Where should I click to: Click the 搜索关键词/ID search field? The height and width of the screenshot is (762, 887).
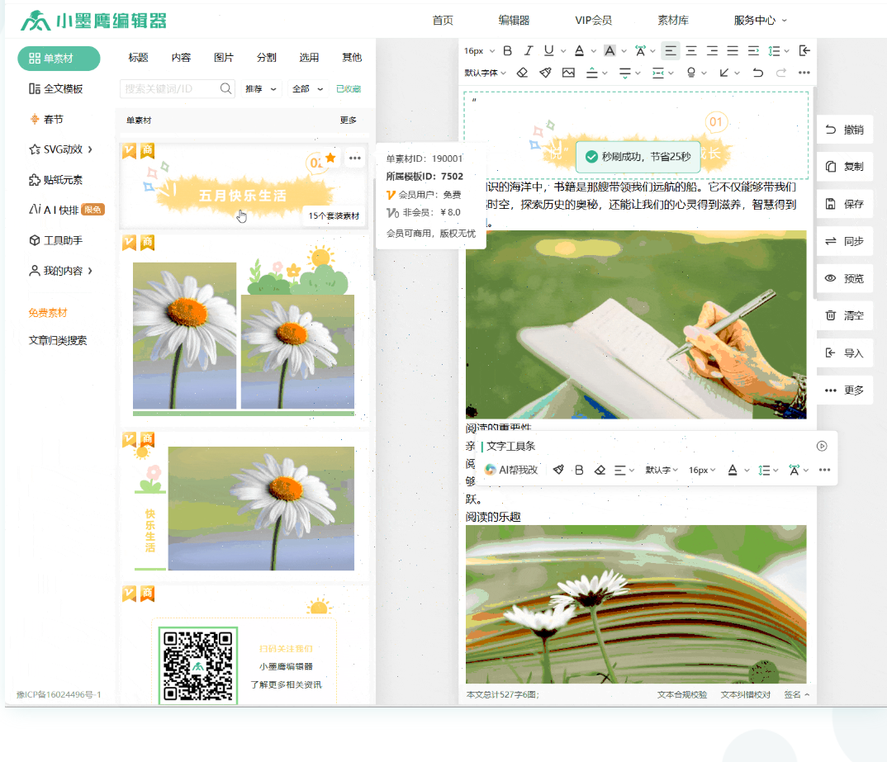pyautogui.click(x=169, y=89)
